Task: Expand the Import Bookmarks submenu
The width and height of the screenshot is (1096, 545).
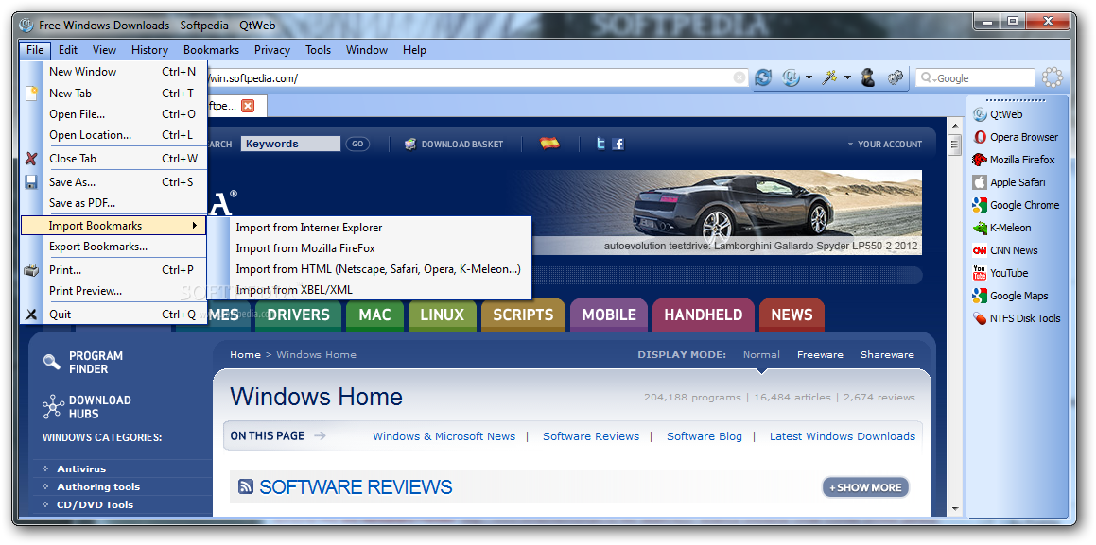Action: coord(113,226)
